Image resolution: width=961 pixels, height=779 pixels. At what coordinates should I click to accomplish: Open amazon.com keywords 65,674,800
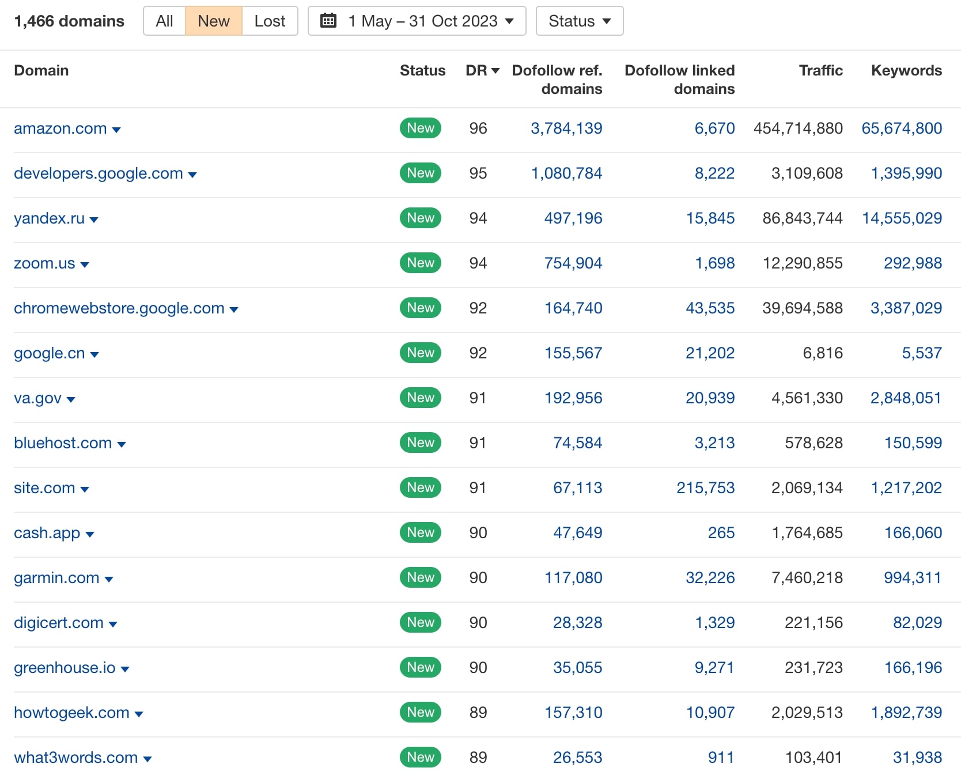click(x=902, y=128)
